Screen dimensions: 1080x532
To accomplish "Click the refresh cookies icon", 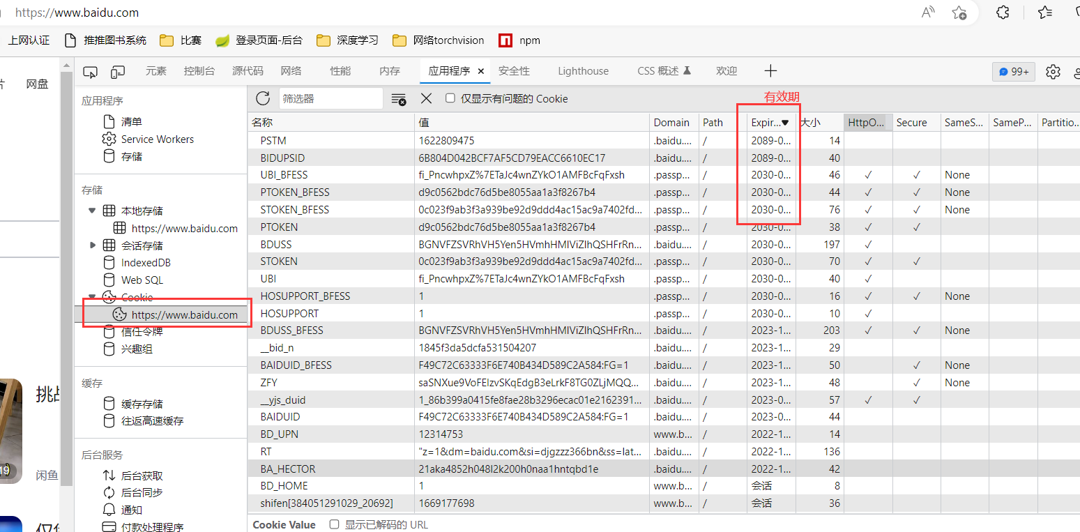I will [x=263, y=98].
